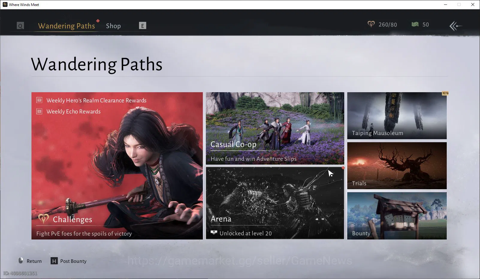The width and height of the screenshot is (480, 279).
Task: Open the Challenges card
Action: pos(117,166)
